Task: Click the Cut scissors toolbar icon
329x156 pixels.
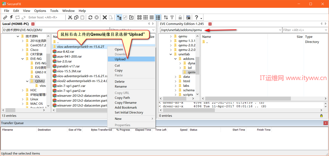Action: pyautogui.click(x=70, y=18)
